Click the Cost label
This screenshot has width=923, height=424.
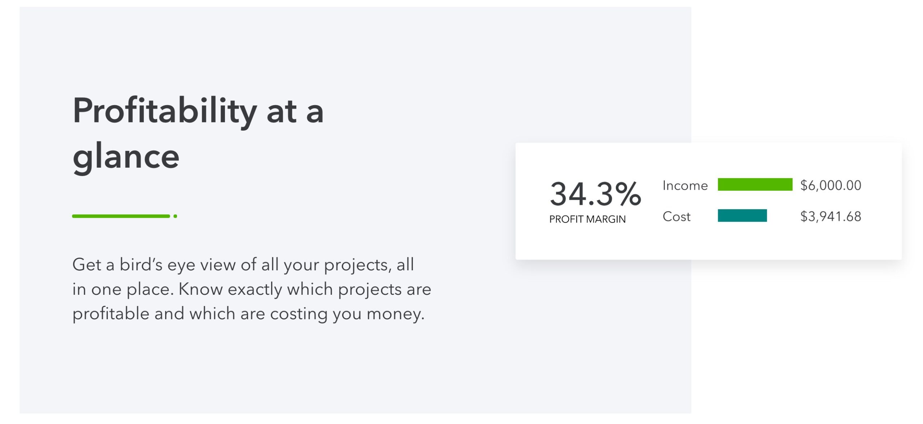pos(676,217)
